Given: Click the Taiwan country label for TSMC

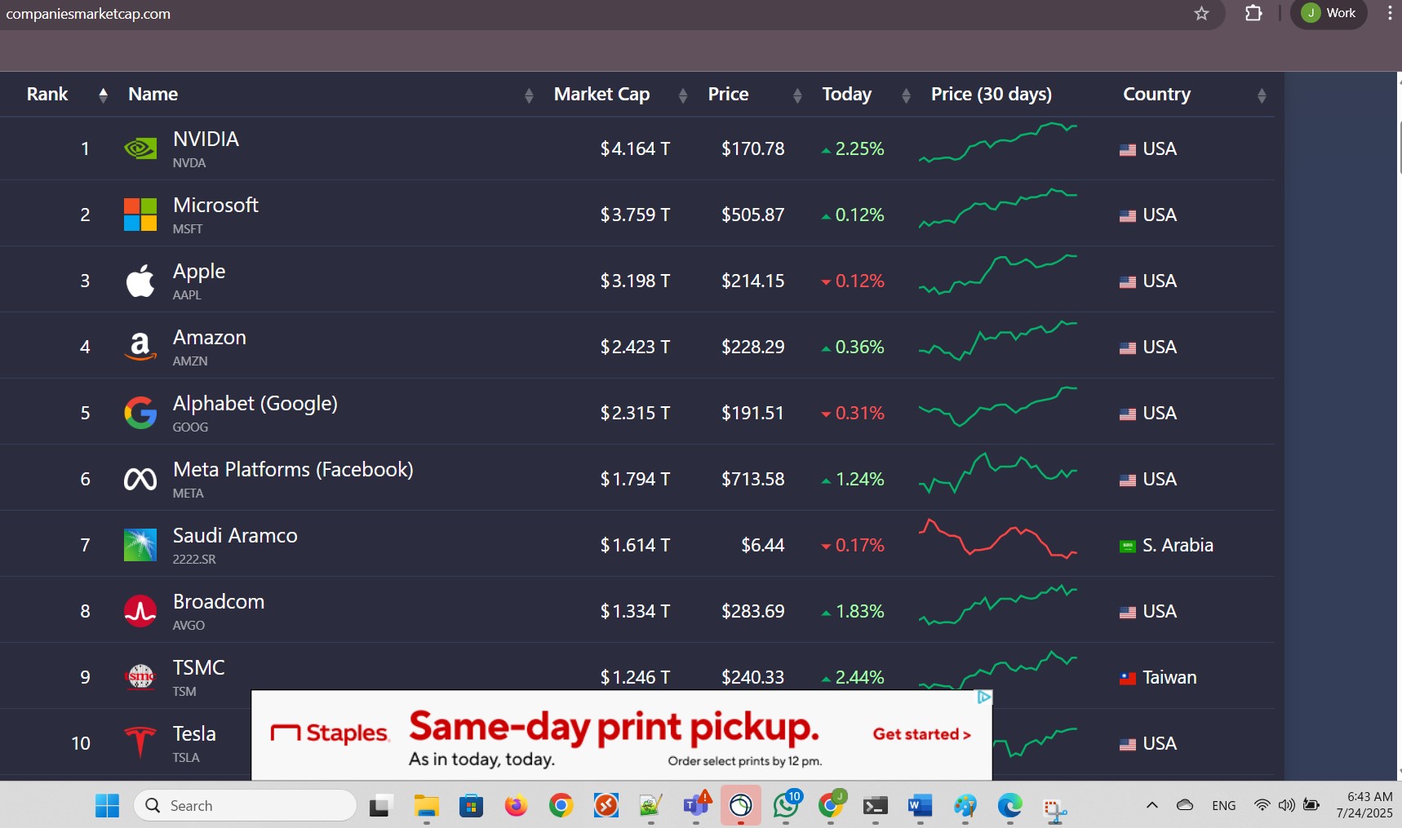Looking at the screenshot, I should pos(1169,677).
